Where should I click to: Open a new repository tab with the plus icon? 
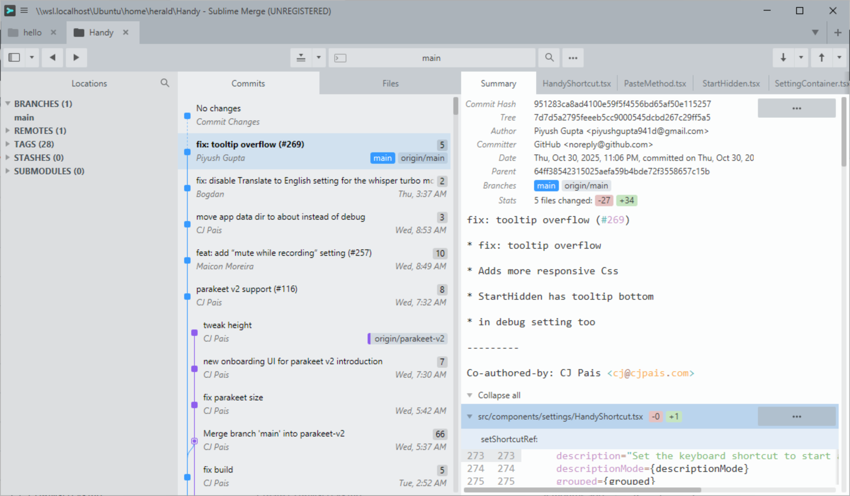(x=838, y=32)
